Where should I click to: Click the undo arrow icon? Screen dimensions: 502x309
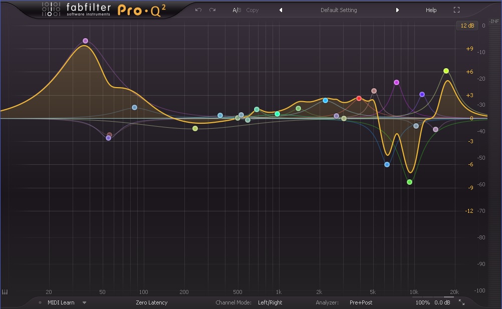coord(198,10)
